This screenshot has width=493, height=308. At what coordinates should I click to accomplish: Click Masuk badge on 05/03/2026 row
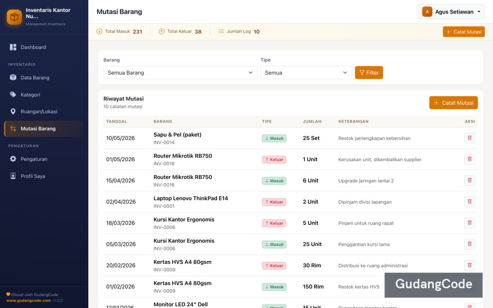[274, 244]
